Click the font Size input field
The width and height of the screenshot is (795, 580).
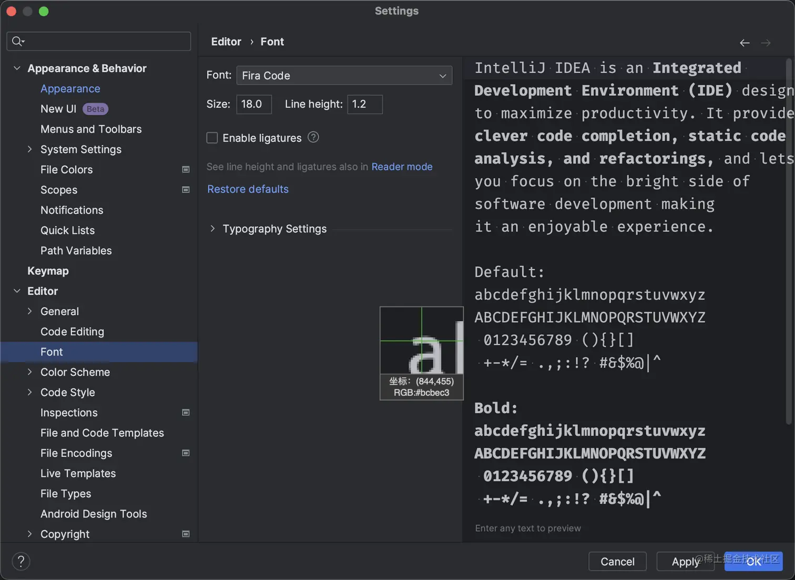pyautogui.click(x=253, y=104)
